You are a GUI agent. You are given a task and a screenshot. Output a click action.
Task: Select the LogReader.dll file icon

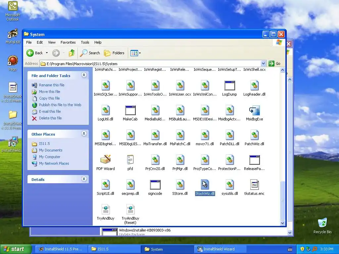254,86
